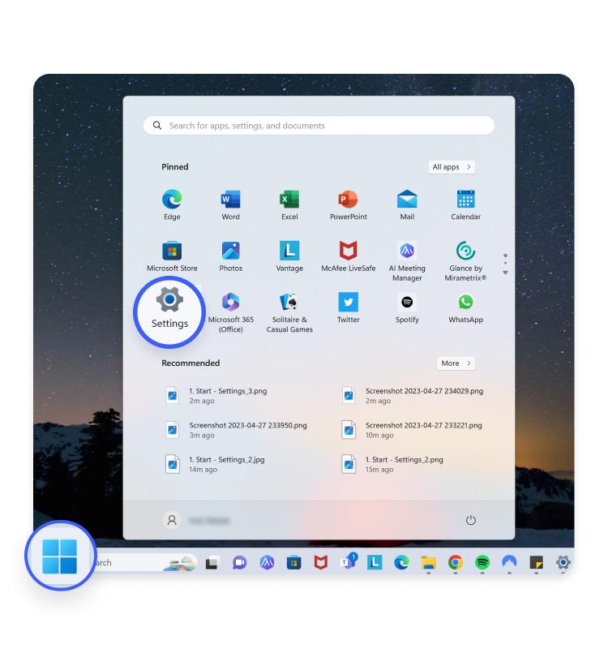Go to next page of pinned apps

(505, 273)
